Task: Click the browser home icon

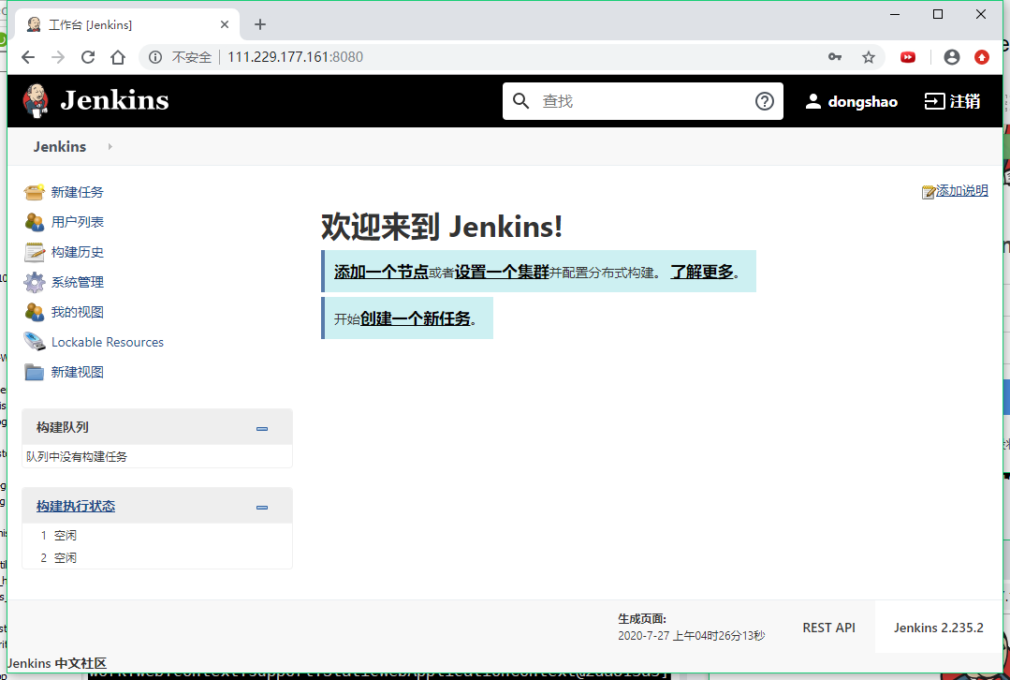Action: [118, 57]
